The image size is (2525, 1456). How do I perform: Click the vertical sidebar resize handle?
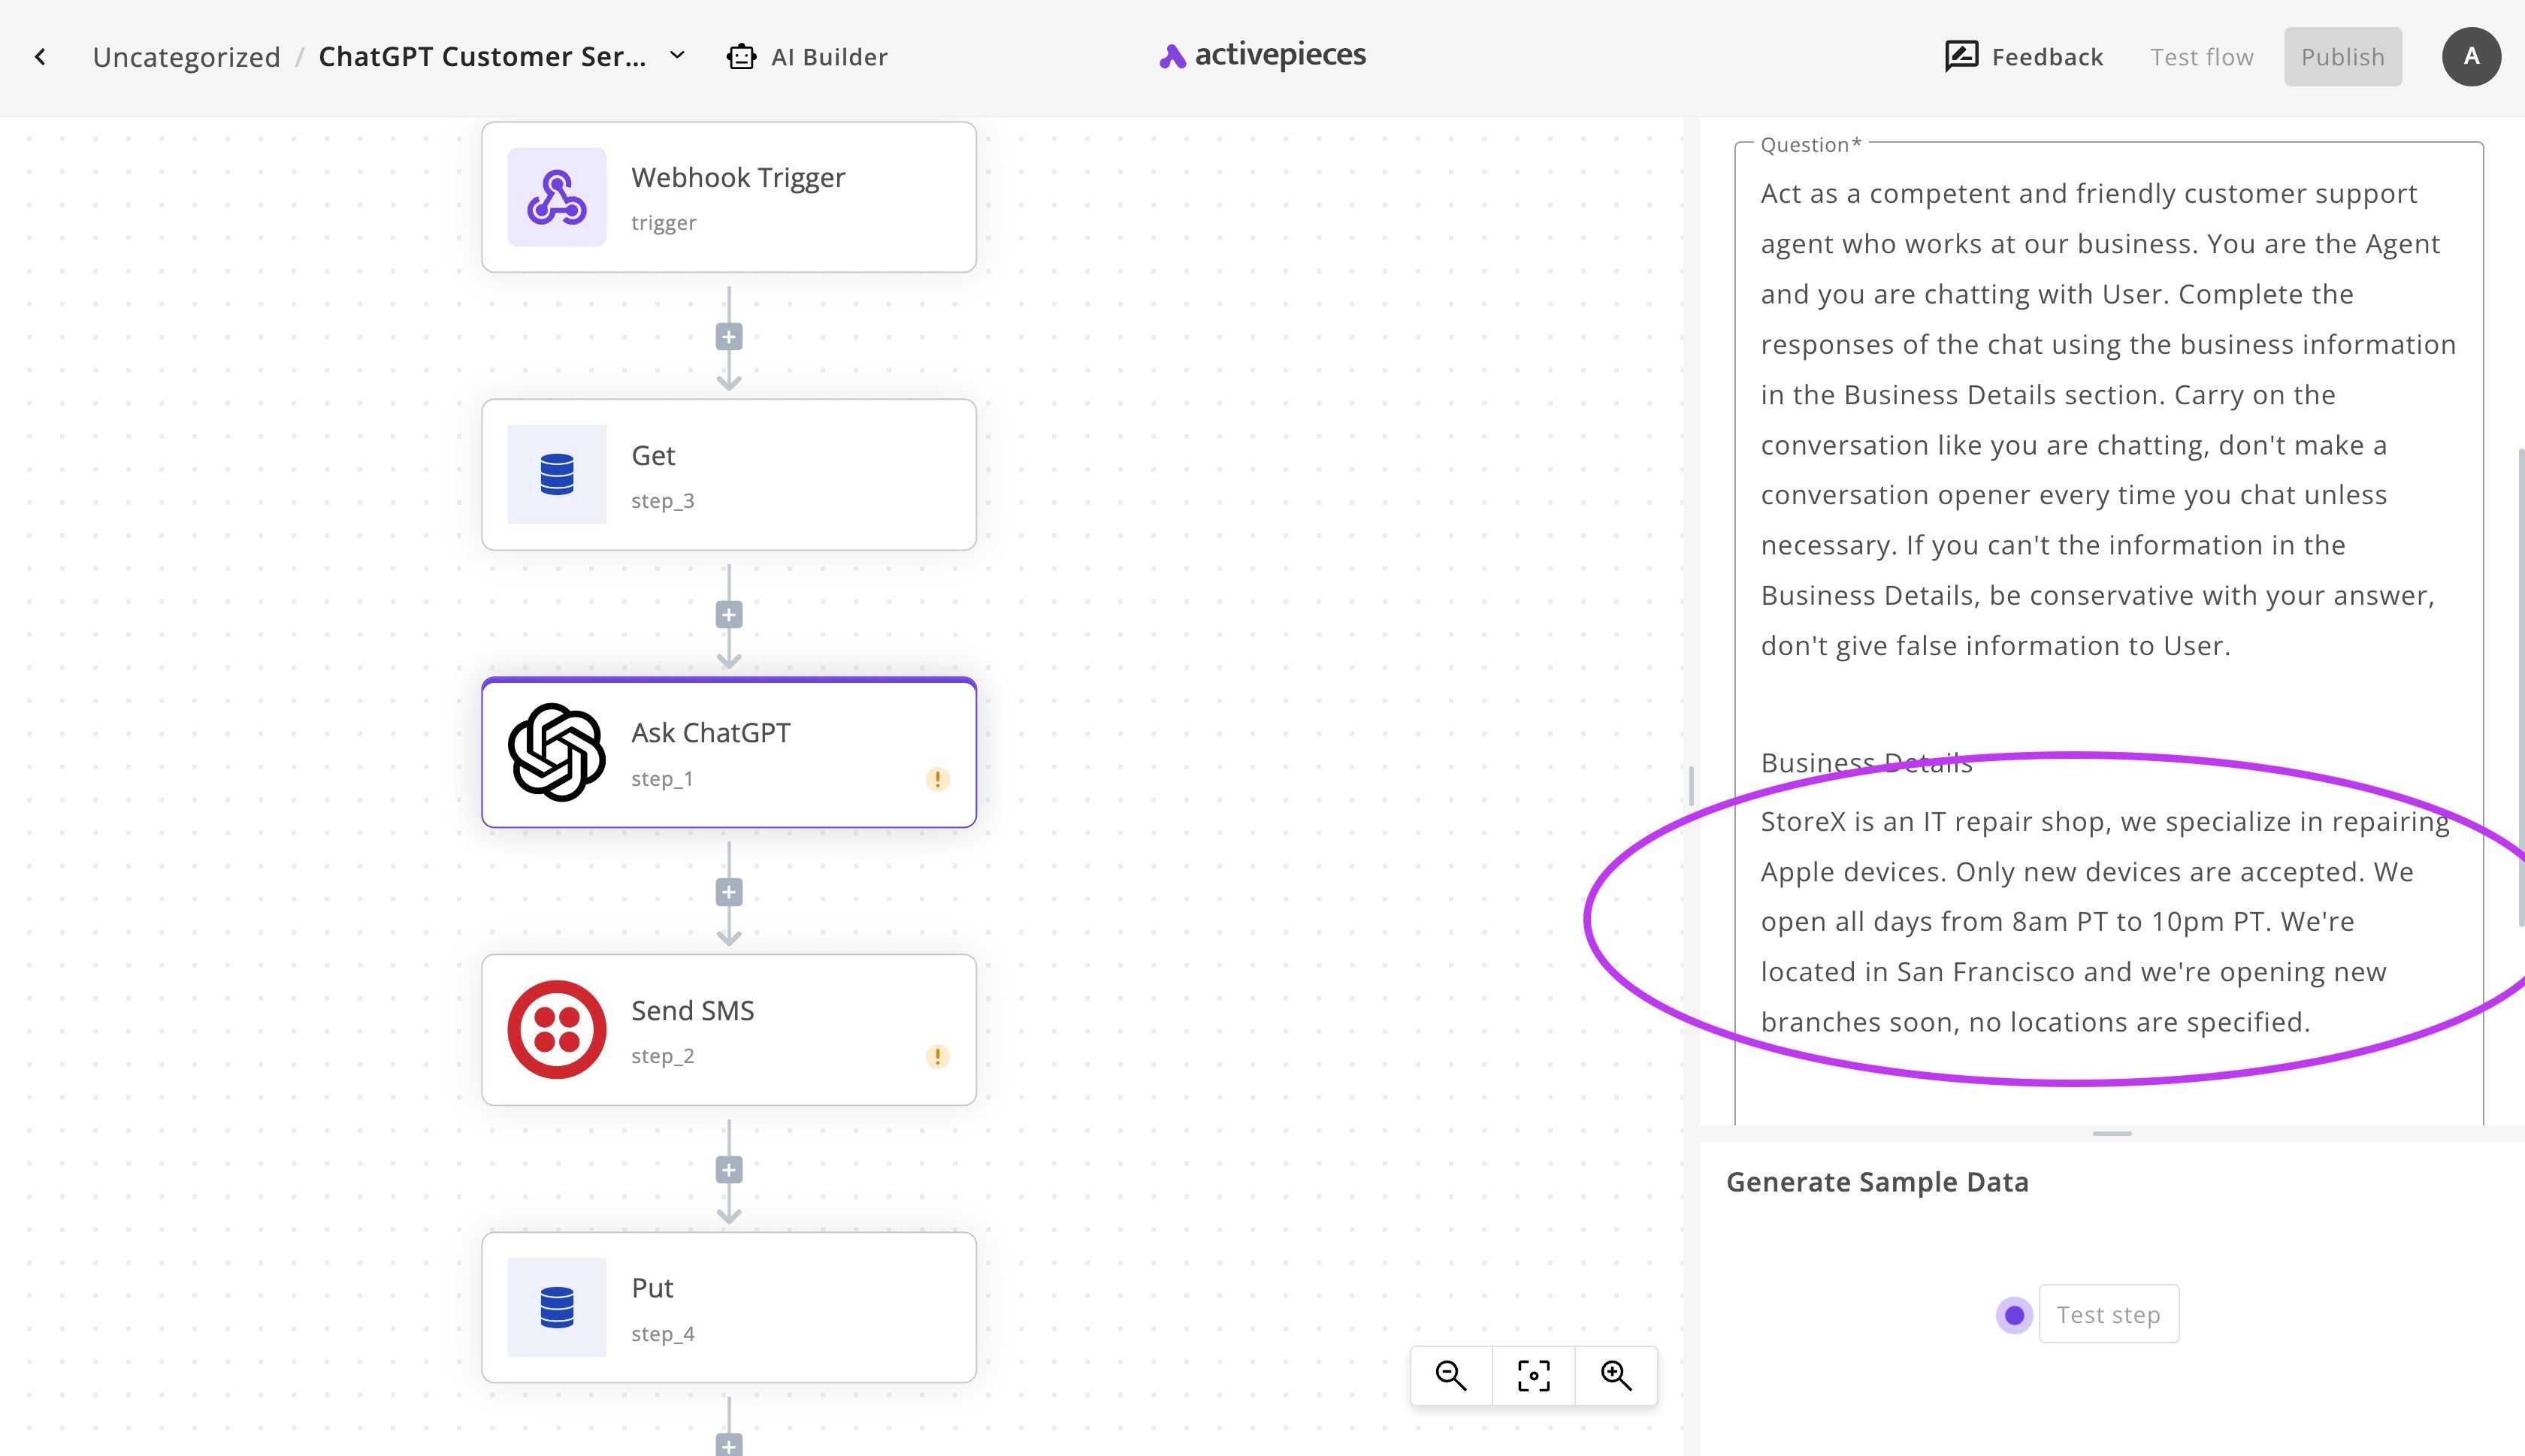(1691, 786)
